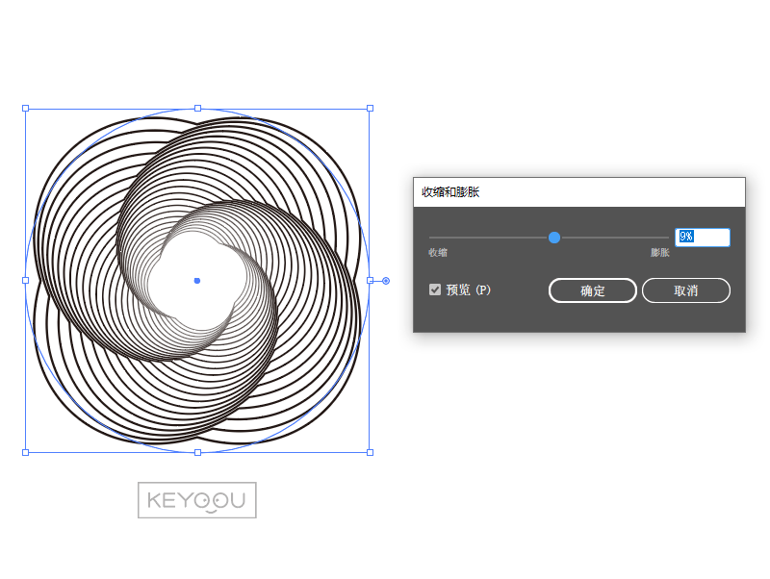Image resolution: width=770 pixels, height=579 pixels.
Task: Click the bottom-center bounding box handle
Action: tap(197, 452)
